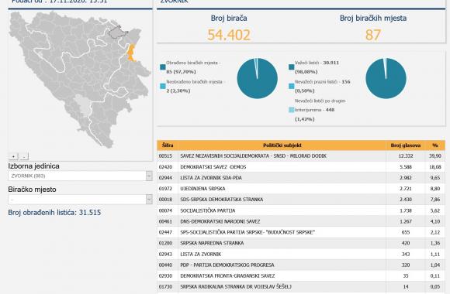Click percentage value 0,05

[435, 286]
